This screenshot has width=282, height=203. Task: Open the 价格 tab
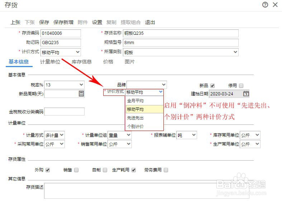108,62
